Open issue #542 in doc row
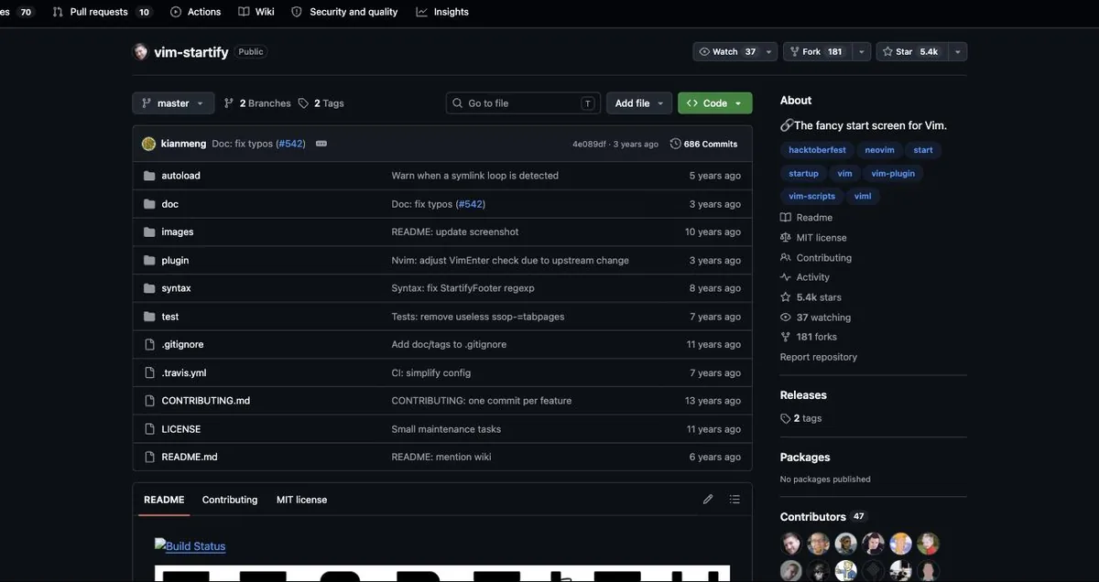 470,204
